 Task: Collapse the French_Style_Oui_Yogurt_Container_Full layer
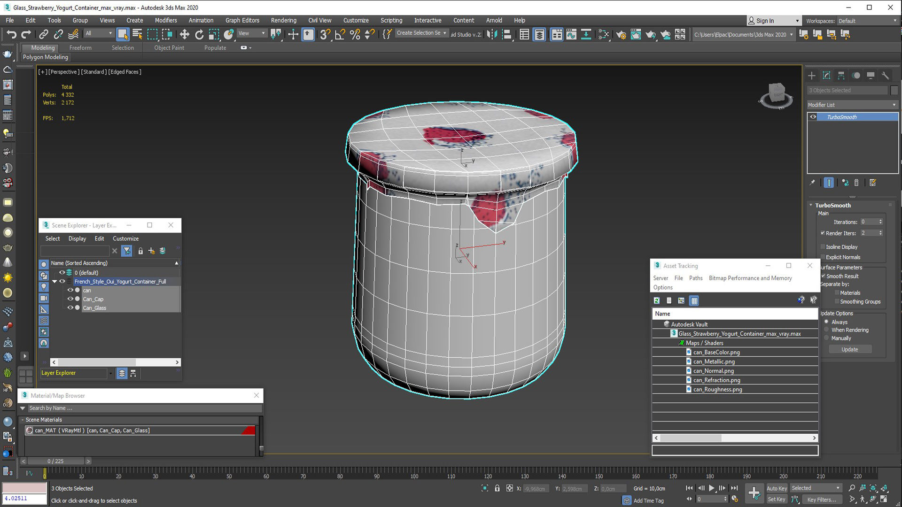point(54,282)
